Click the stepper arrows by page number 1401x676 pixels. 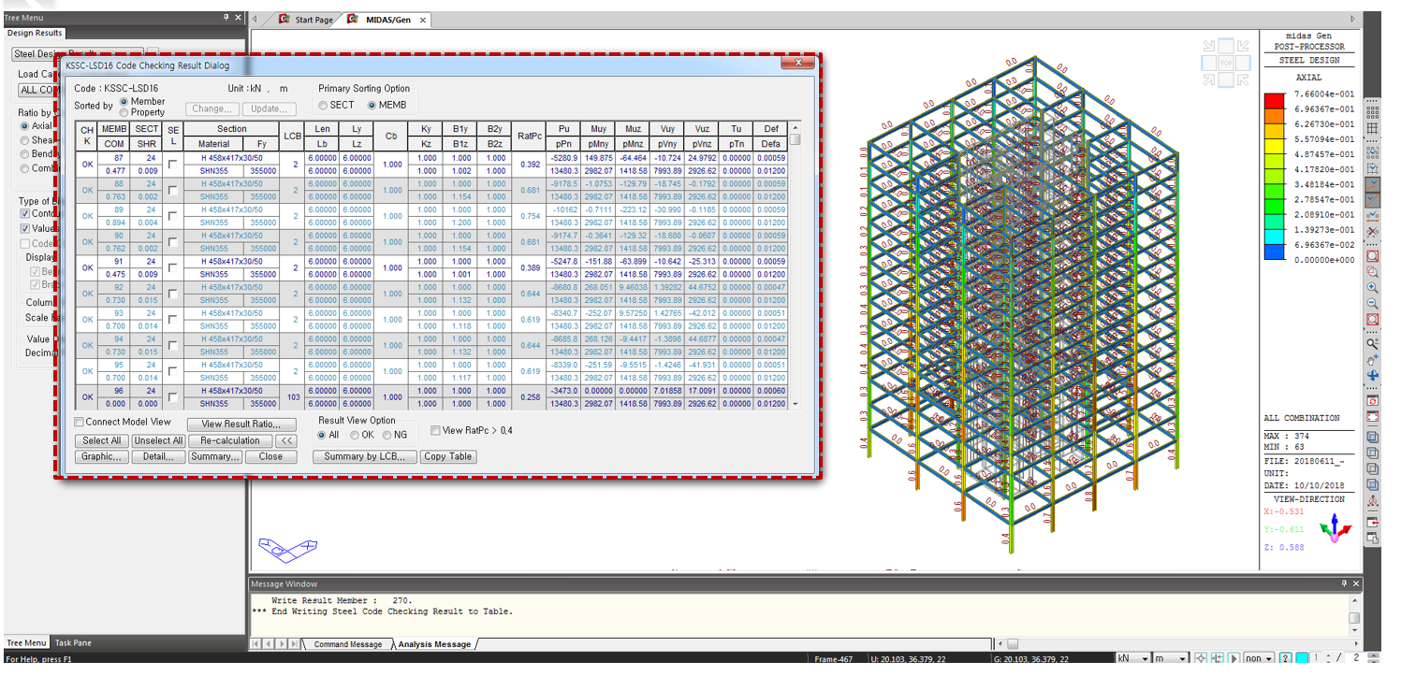(x=1328, y=658)
